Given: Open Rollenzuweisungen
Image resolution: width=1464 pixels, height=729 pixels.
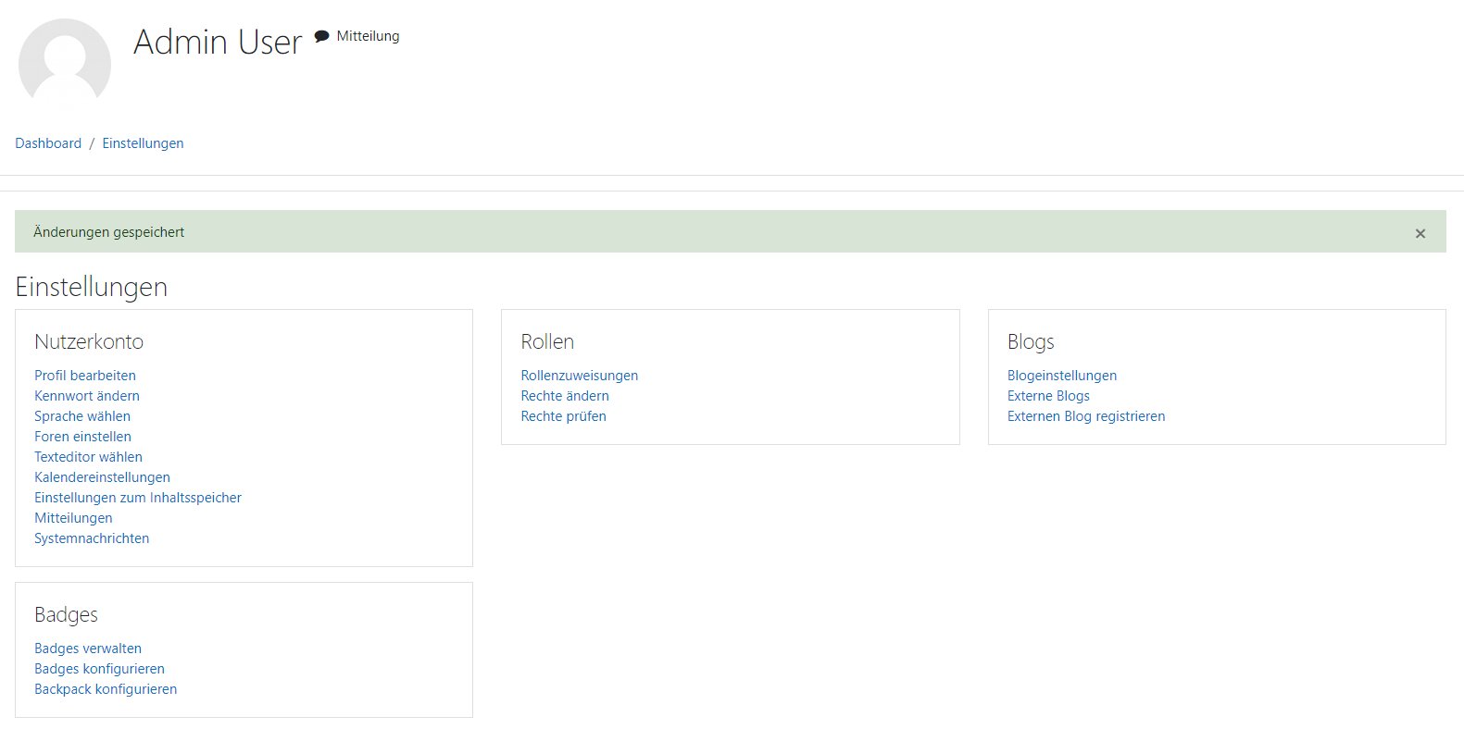Looking at the screenshot, I should click(x=579, y=376).
